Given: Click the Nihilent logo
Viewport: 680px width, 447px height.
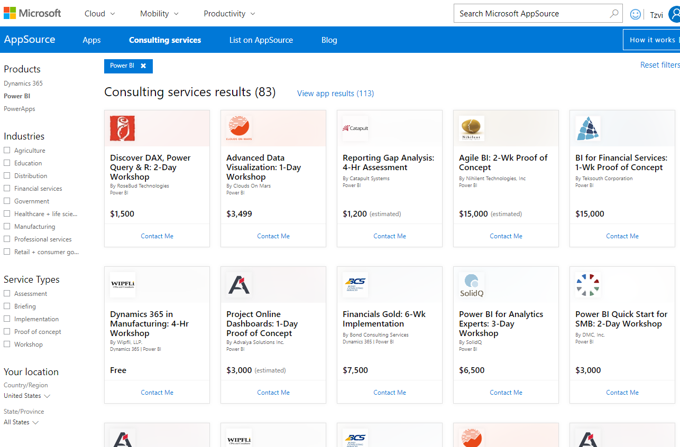Looking at the screenshot, I should tap(472, 128).
